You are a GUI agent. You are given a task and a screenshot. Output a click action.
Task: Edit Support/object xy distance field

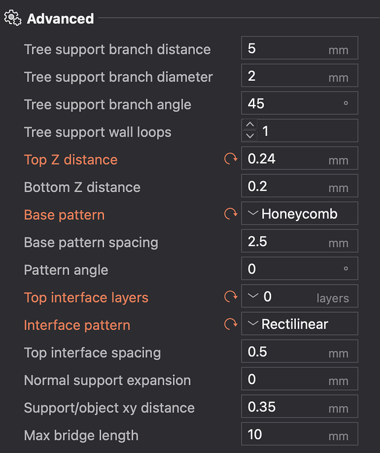(x=300, y=406)
